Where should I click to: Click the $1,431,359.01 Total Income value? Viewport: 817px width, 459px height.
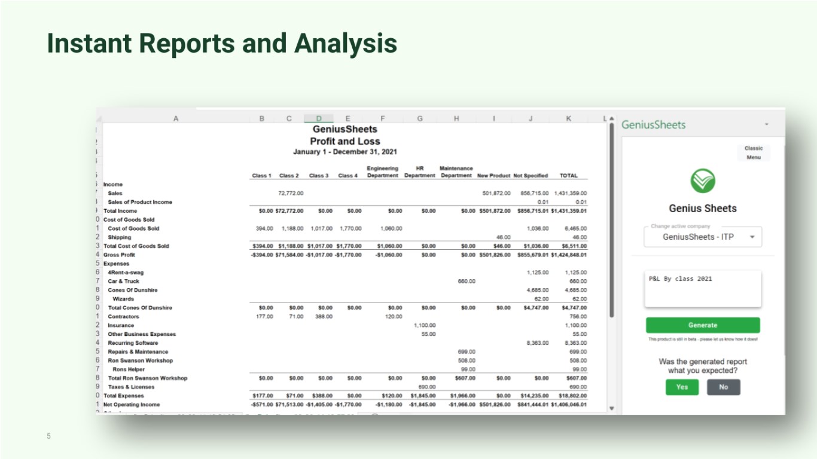[568, 211]
